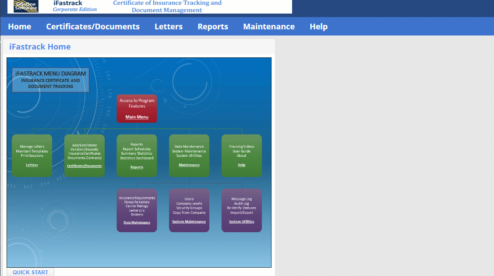
Task: Click 'Report Schedules' text in Reports box
Action: [x=137, y=149]
